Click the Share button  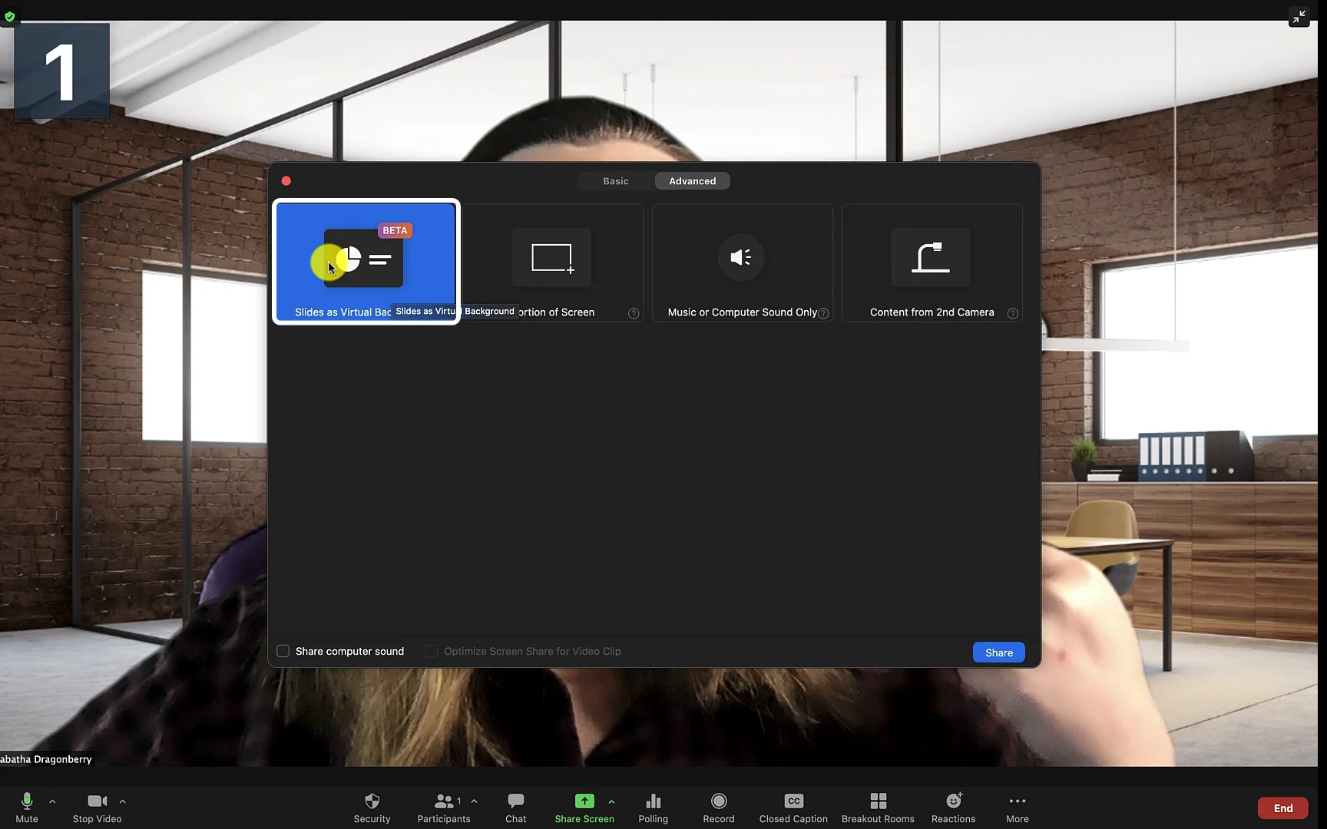998,652
